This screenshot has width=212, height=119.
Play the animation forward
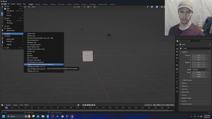point(90,105)
